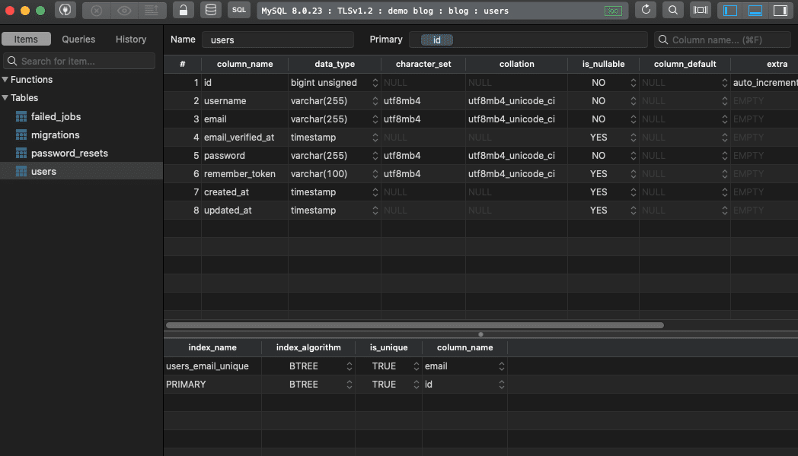Toggle the bottom console panel icon
The width and height of the screenshot is (798, 456).
click(x=755, y=10)
